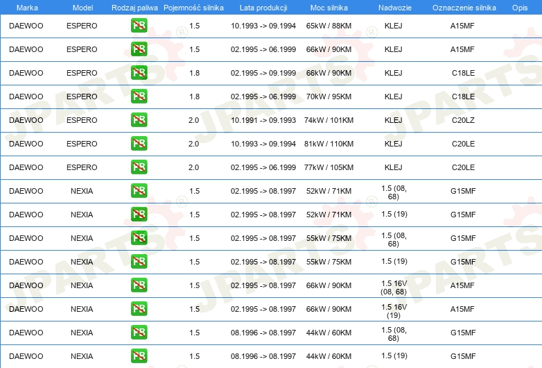
Task: Click the KLEJ body cell in the C20LZ row
Action: 394,120
